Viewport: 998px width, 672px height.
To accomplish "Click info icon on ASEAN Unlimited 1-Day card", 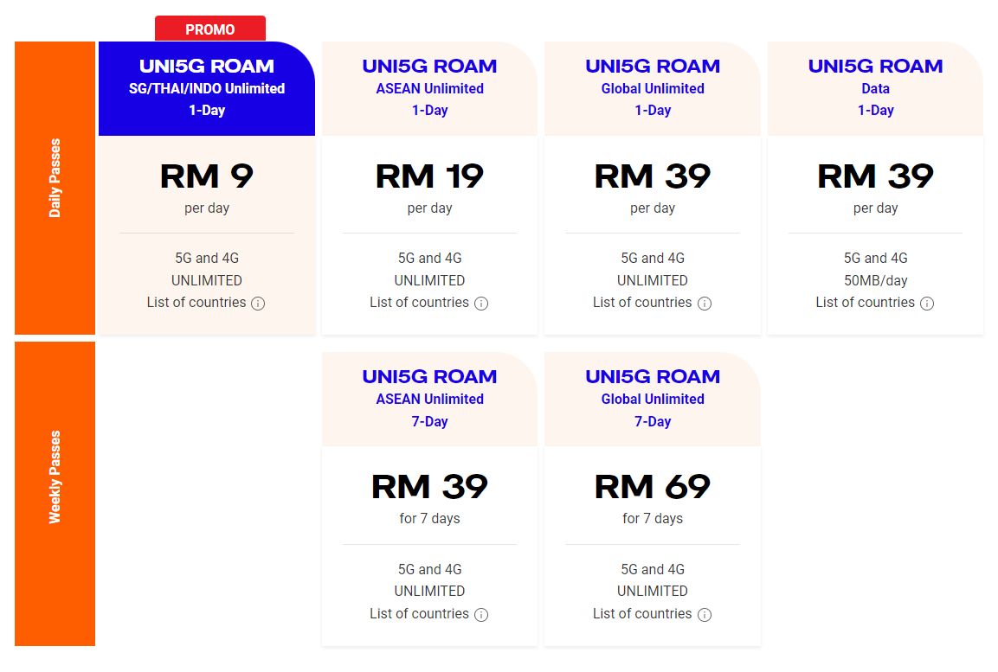I will [483, 304].
